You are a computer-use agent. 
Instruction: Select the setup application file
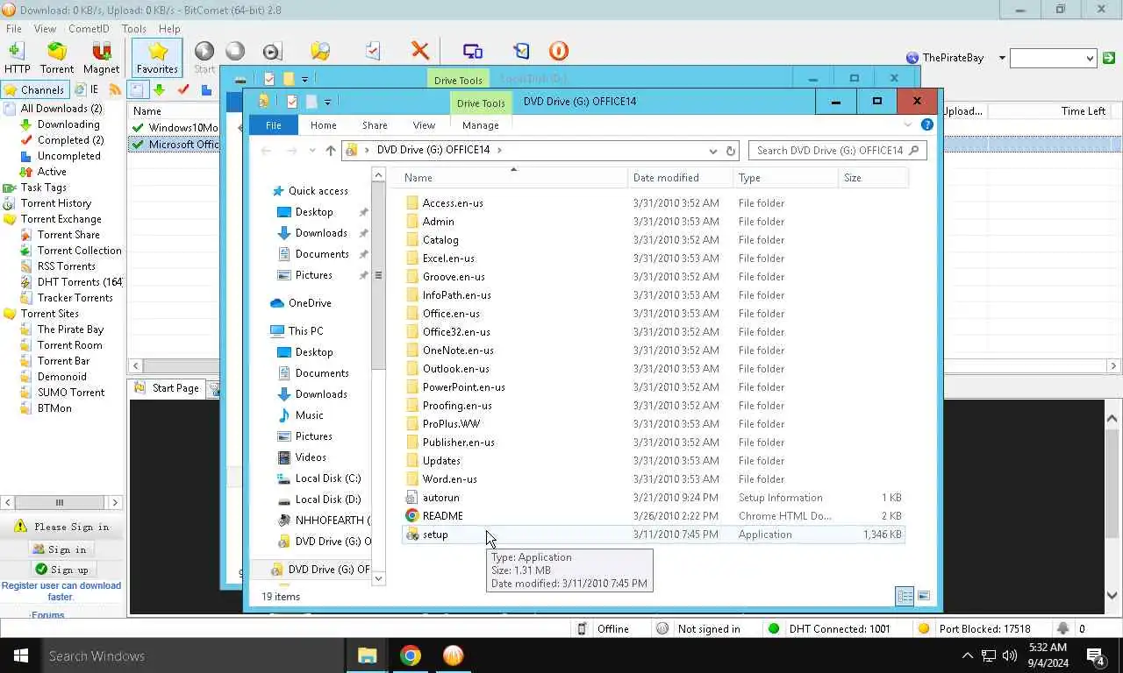click(x=653, y=535)
